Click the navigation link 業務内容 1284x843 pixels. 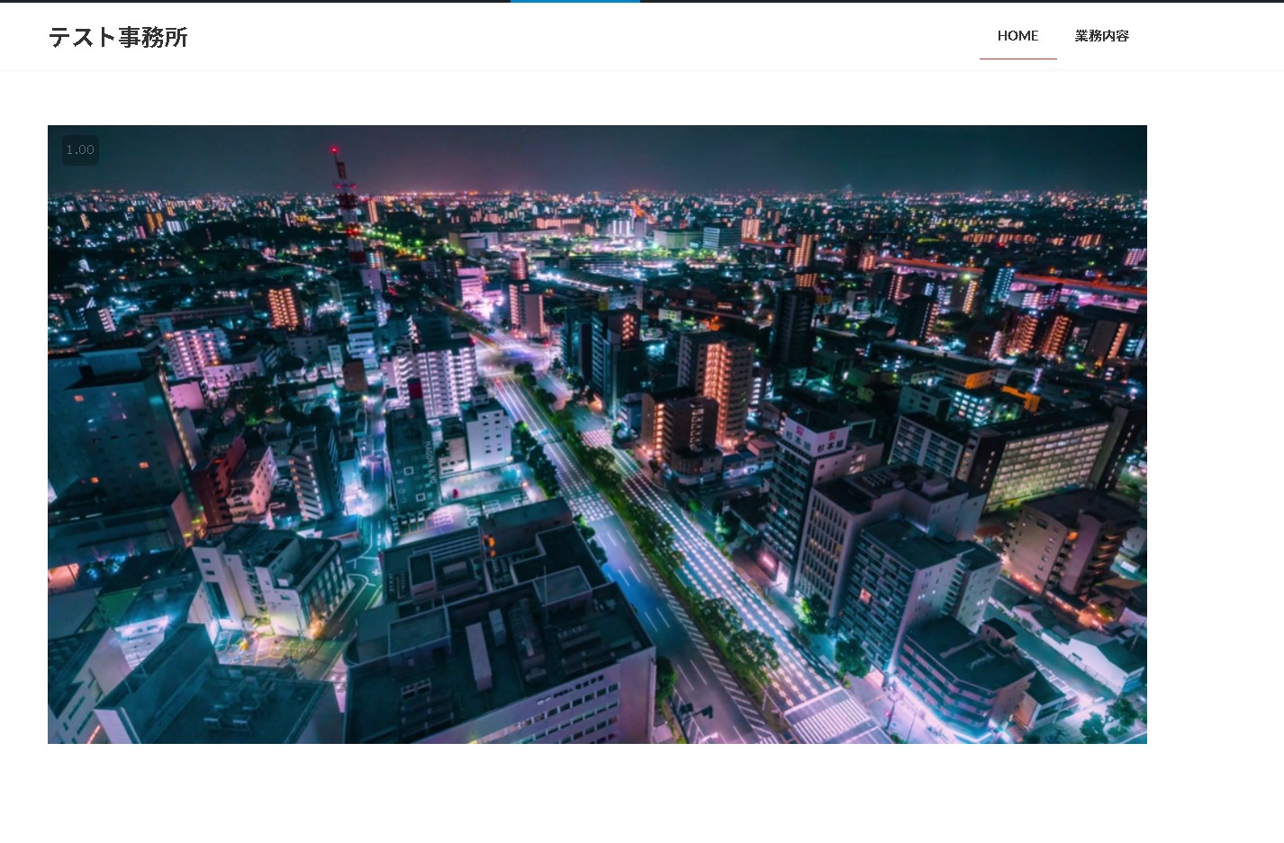click(1101, 36)
